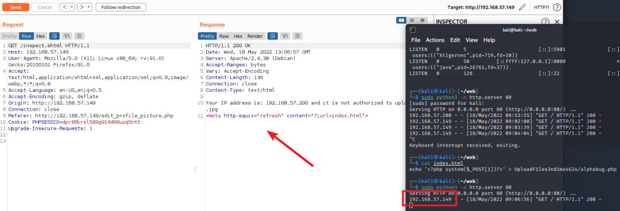Switch Request view to Raw tab

[26, 36]
